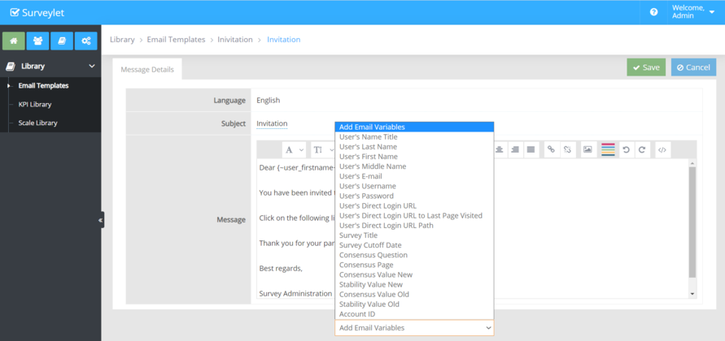Click the insert link icon in editor toolbar
This screenshot has width=725, height=341.
551,150
